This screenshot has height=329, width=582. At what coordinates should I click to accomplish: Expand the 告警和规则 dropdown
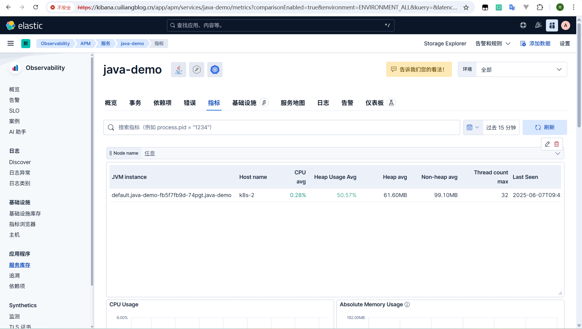pyautogui.click(x=493, y=44)
